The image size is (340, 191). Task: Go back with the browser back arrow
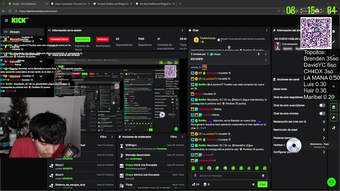point(3,11)
